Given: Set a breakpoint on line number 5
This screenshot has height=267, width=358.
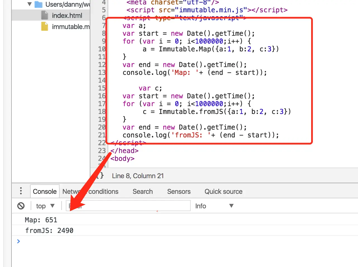Looking at the screenshot, I should [x=104, y=10].
